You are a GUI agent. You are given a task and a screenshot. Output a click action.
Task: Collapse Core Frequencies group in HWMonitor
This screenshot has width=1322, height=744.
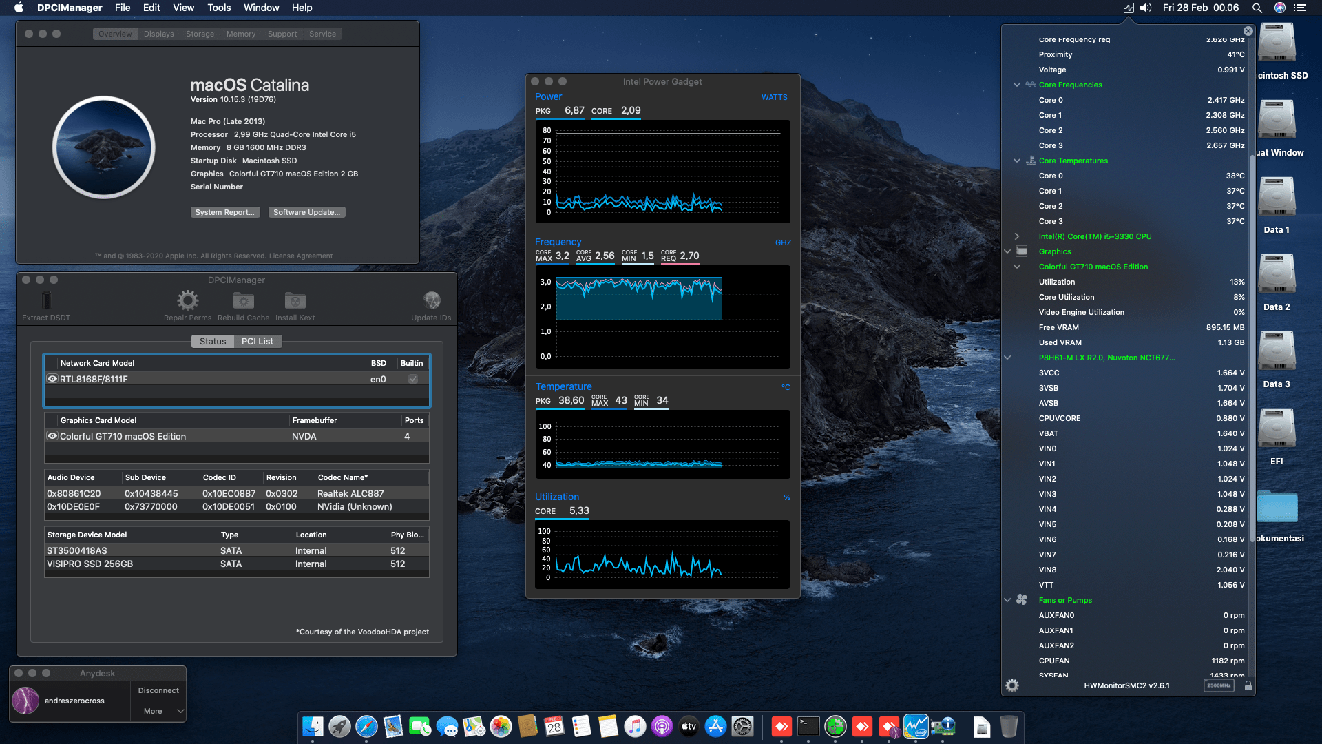(1017, 85)
